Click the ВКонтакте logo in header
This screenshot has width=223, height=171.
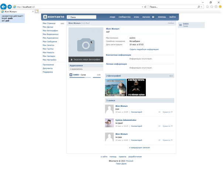coord(54,17)
